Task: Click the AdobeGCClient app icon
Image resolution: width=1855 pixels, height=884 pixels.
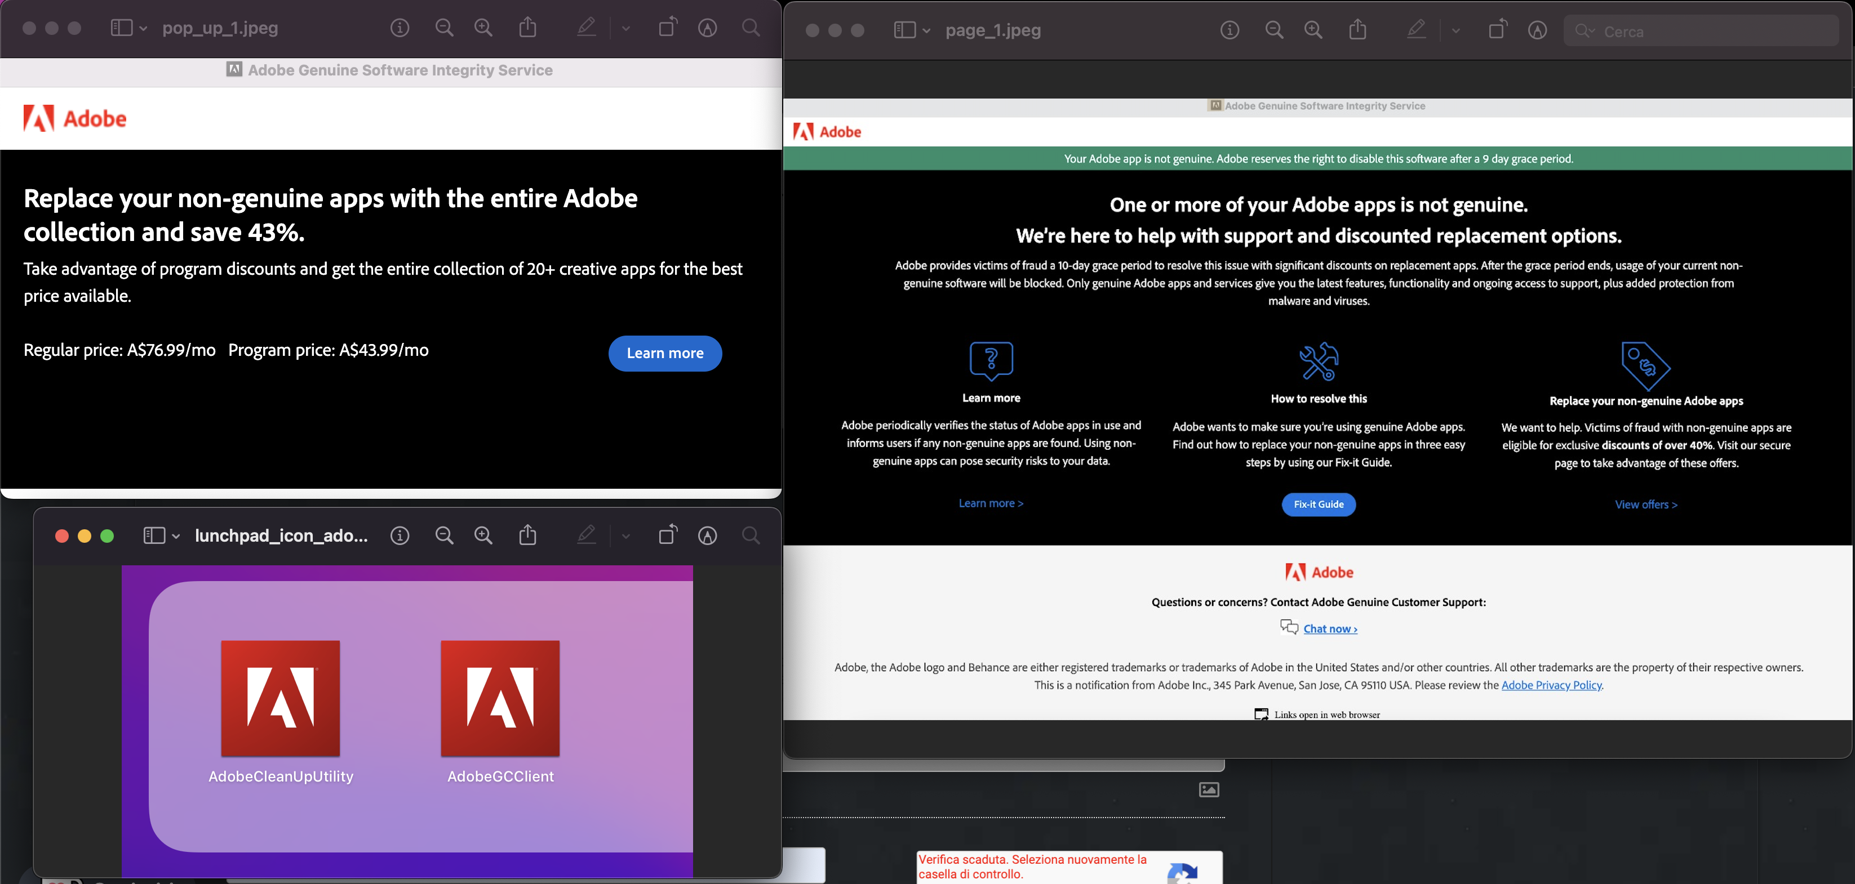Action: 500,698
